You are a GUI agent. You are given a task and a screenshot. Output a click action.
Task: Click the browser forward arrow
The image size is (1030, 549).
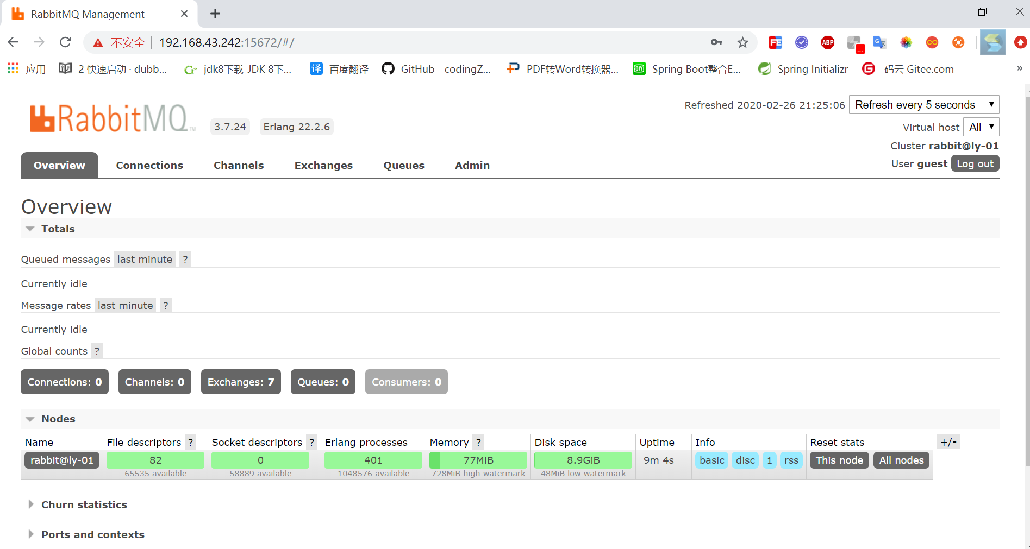(x=39, y=42)
